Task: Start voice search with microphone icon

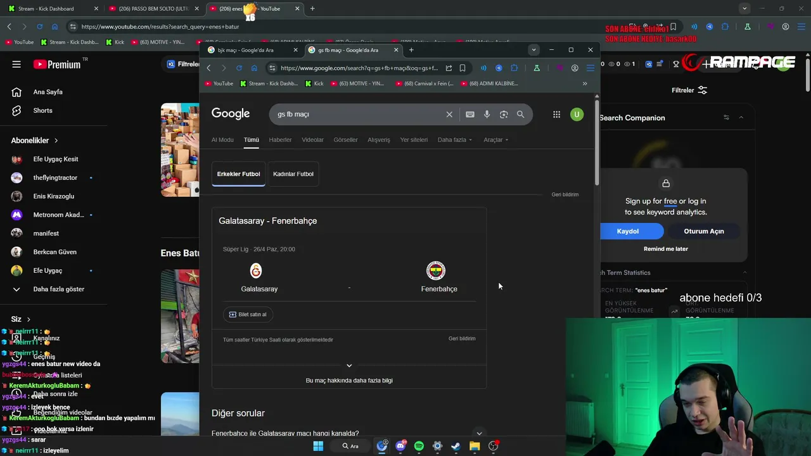Action: (487, 114)
